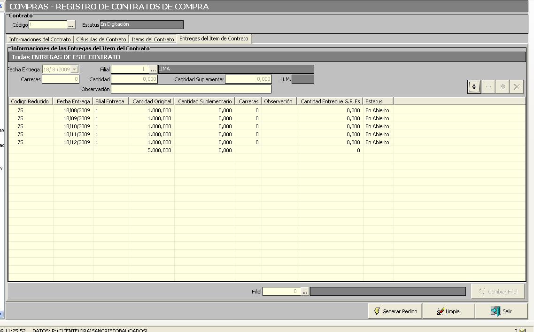This screenshot has height=332, width=534.
Task: Click the minus icon to remove delivery
Action: [488, 87]
